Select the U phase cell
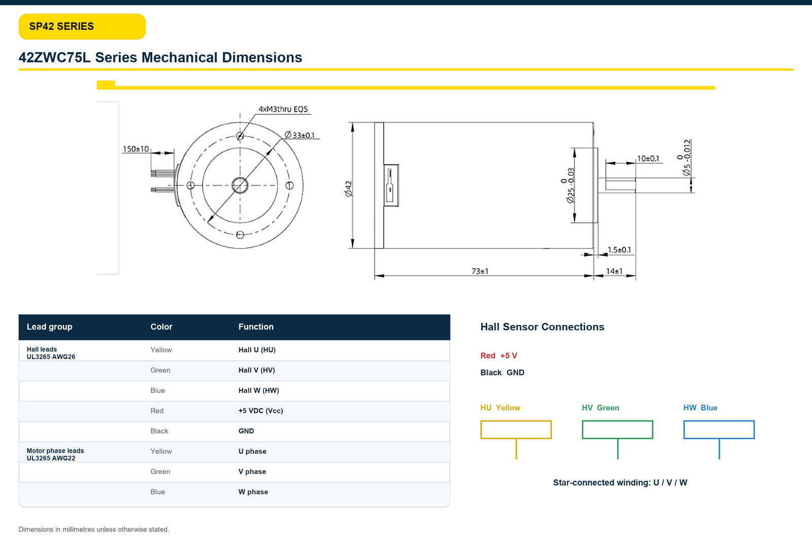The height and width of the screenshot is (541, 812). (252, 451)
